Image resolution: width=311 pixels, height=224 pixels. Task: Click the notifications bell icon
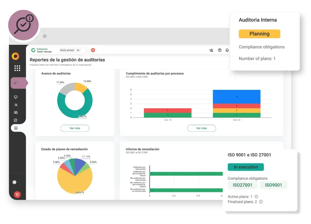227,50
